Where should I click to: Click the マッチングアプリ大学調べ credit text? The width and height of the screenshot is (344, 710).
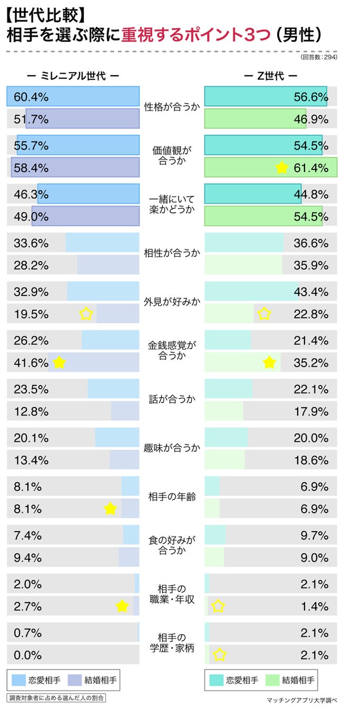pyautogui.click(x=301, y=700)
